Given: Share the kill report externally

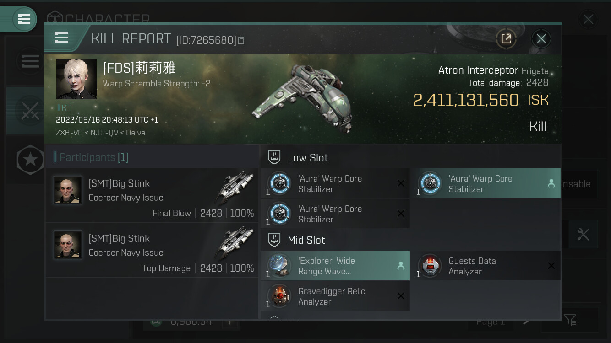Looking at the screenshot, I should click(x=506, y=39).
